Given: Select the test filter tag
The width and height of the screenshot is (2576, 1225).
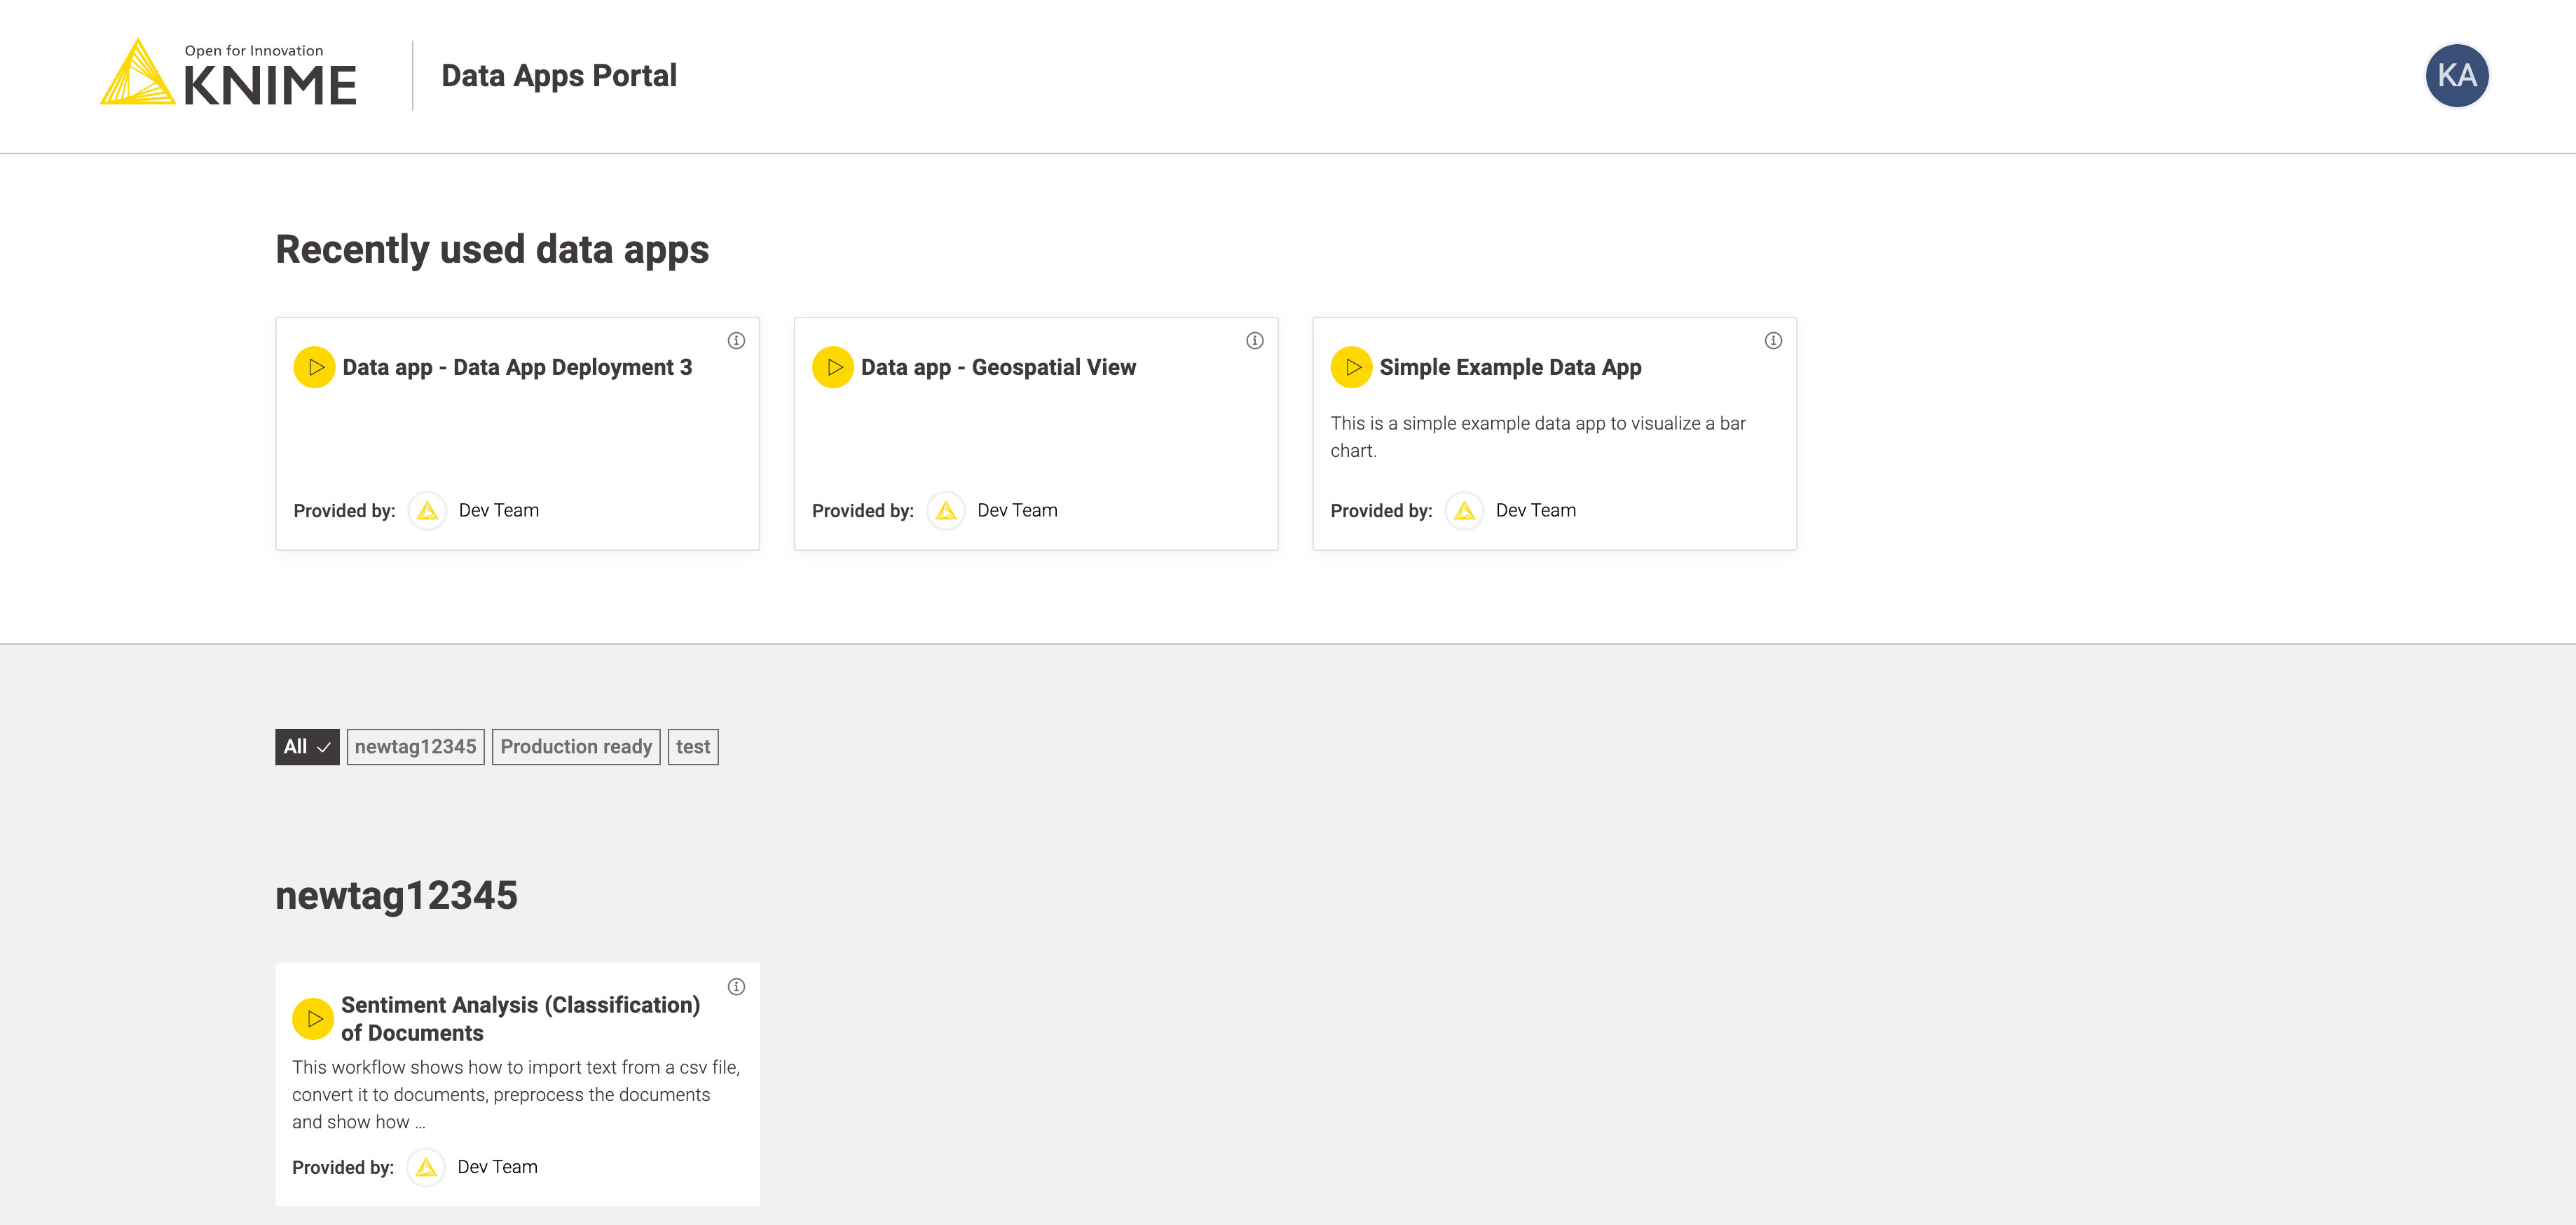Looking at the screenshot, I should click(692, 747).
